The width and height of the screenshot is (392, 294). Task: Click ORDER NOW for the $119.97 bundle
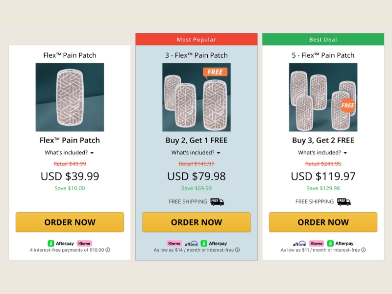point(323,222)
